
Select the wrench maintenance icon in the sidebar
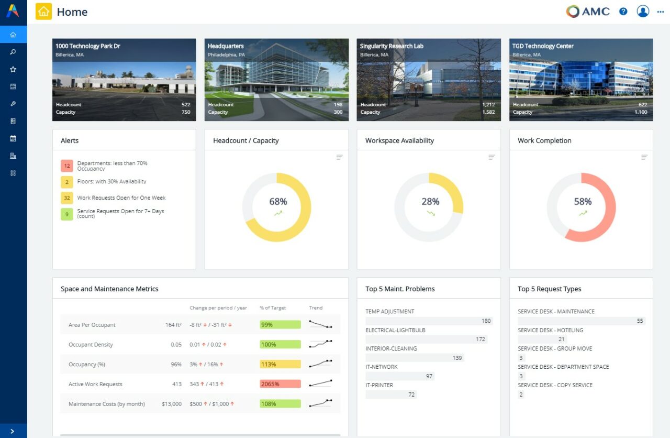pos(13,103)
